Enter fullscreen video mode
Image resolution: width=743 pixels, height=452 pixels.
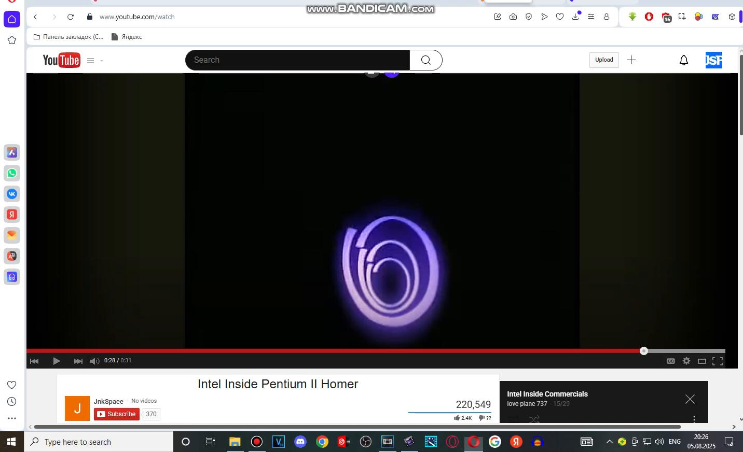[718, 361]
